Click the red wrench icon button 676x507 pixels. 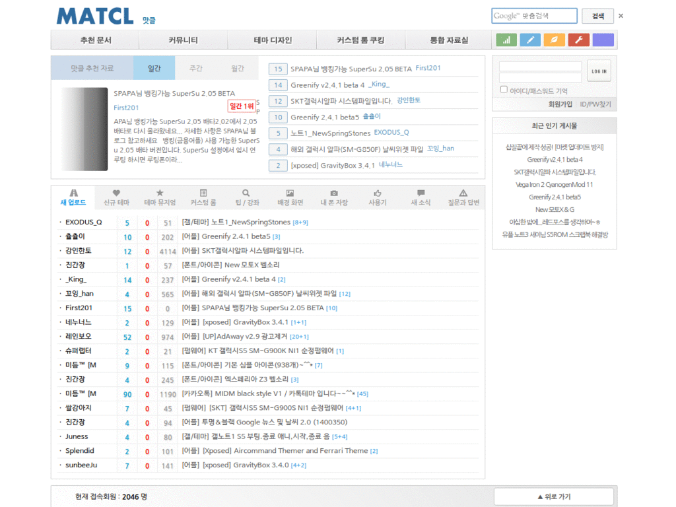click(x=578, y=40)
